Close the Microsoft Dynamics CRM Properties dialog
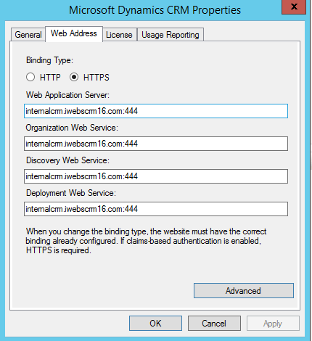The image size is (312, 341). click(x=294, y=7)
